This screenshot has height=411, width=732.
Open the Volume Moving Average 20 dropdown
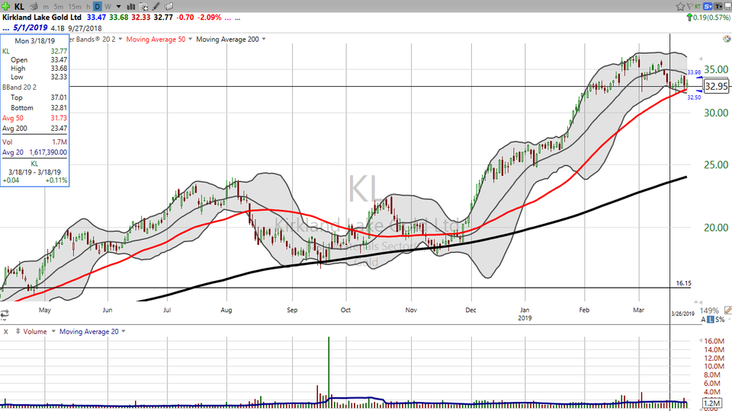pyautogui.click(x=124, y=331)
